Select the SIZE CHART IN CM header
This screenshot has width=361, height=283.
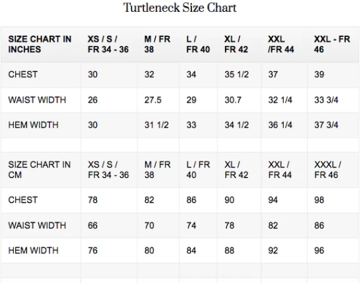click(x=40, y=170)
